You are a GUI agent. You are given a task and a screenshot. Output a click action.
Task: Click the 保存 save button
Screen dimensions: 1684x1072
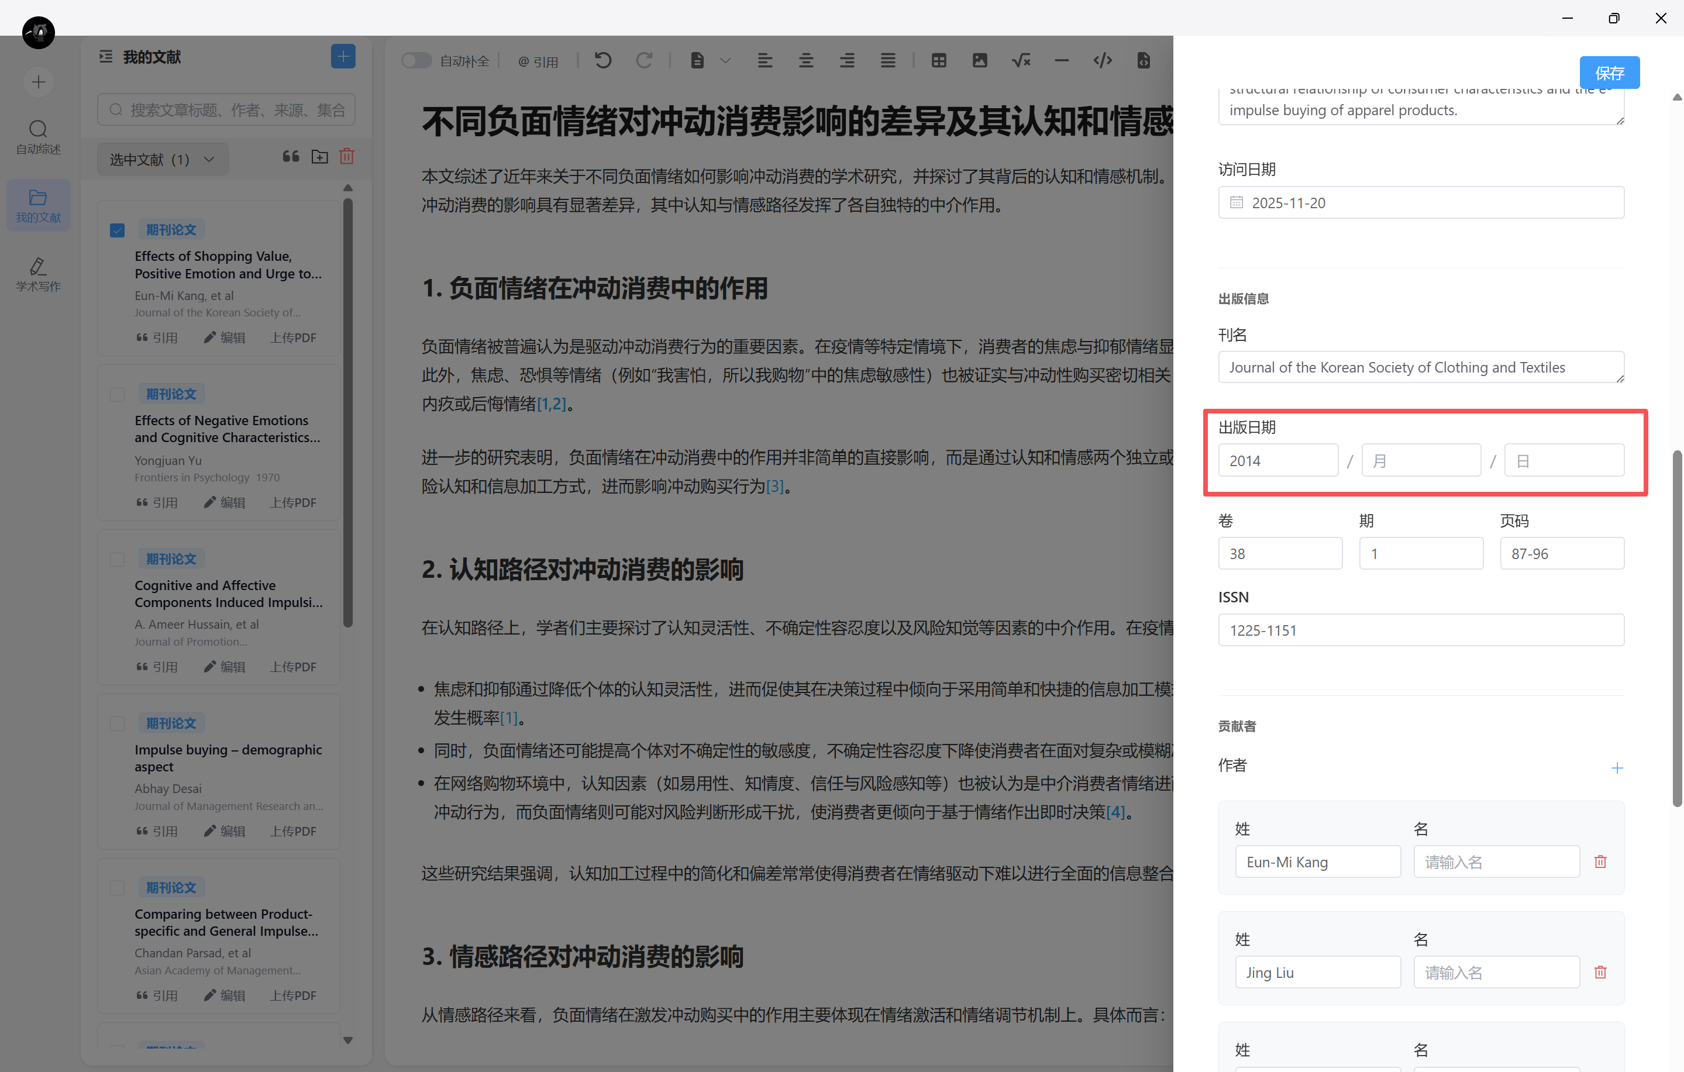coord(1609,73)
